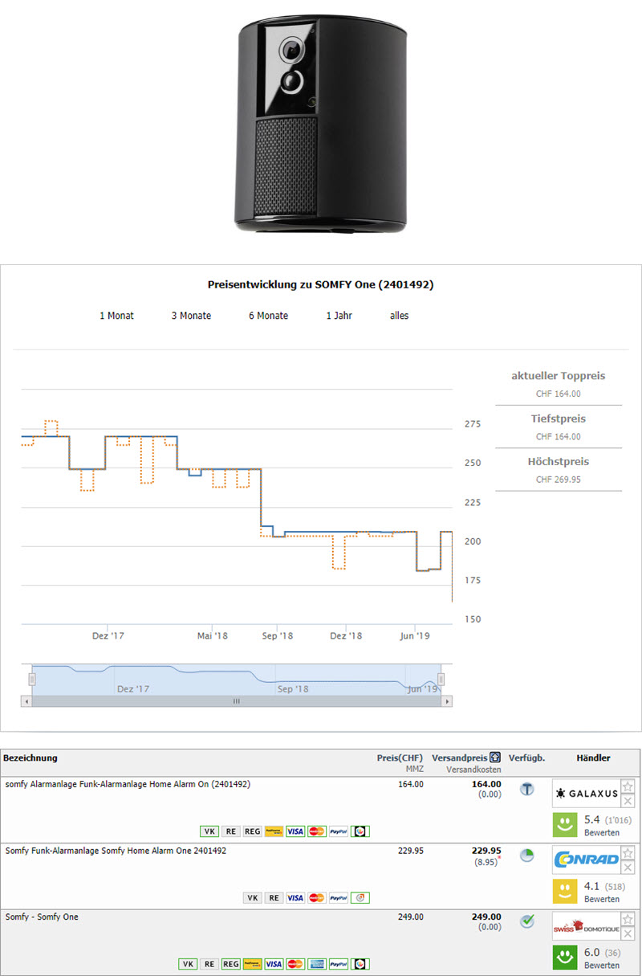Open the Swiss Domotique merchant logo
The width and height of the screenshot is (642, 976).
click(586, 928)
